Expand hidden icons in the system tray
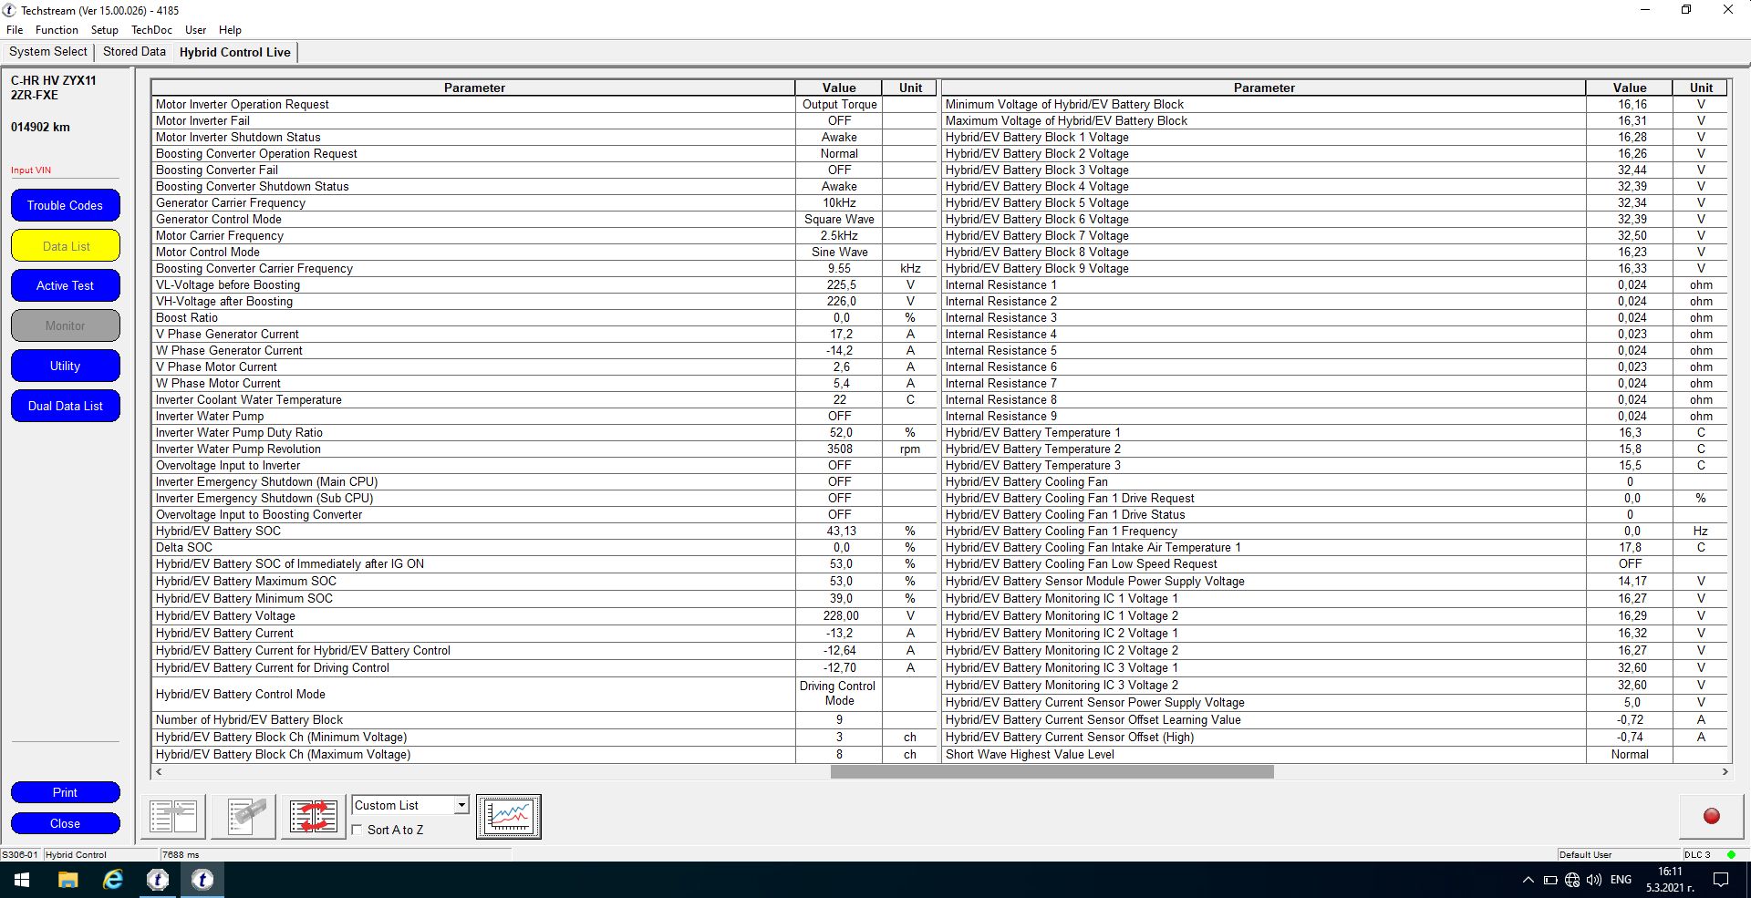This screenshot has width=1751, height=898. point(1527,880)
